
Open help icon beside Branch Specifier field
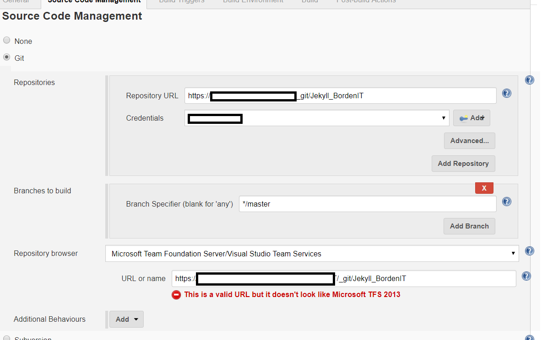coord(506,202)
